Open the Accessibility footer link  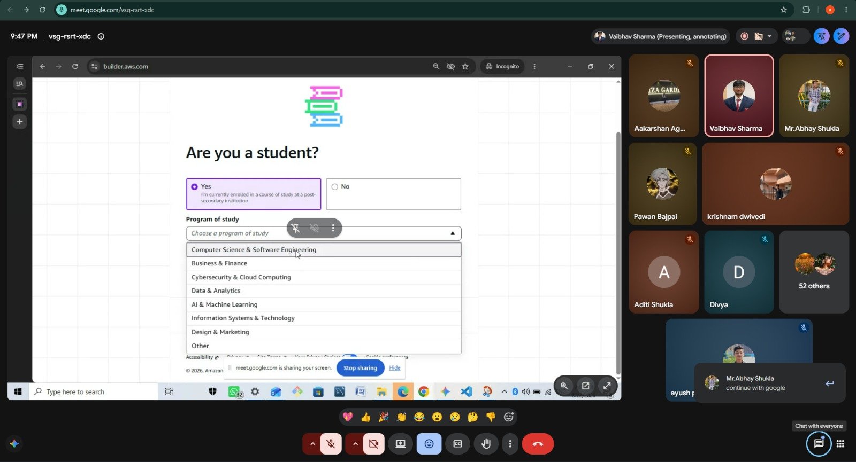(x=202, y=357)
